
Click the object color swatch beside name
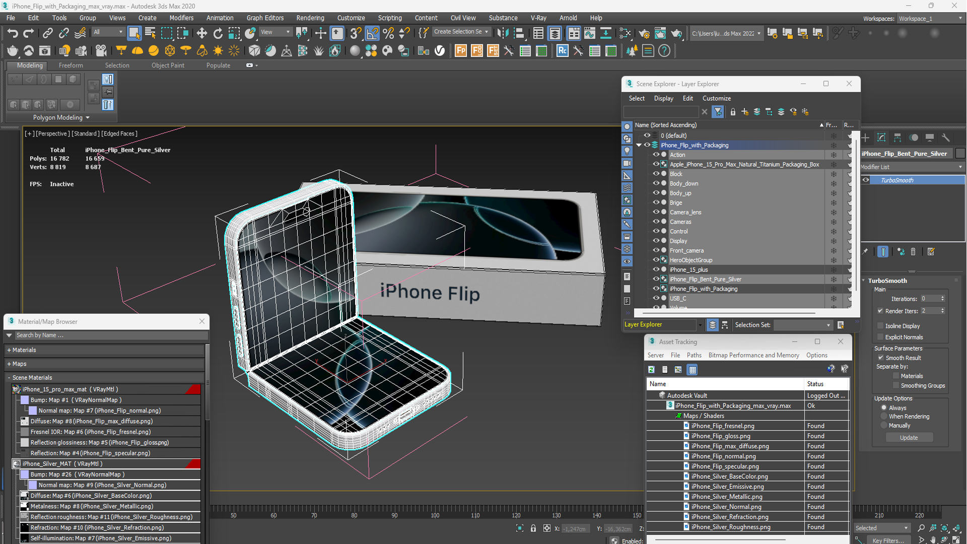(x=960, y=154)
